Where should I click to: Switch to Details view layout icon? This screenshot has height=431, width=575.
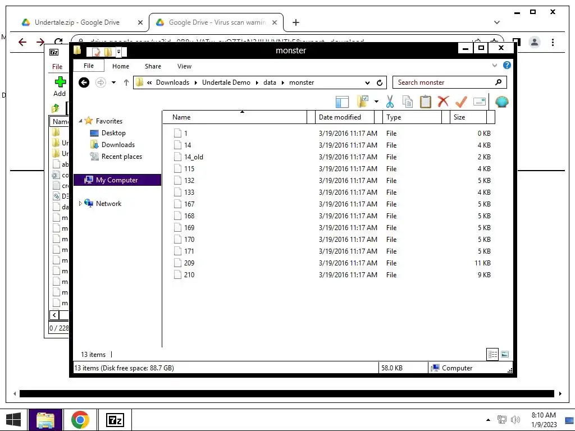(492, 355)
